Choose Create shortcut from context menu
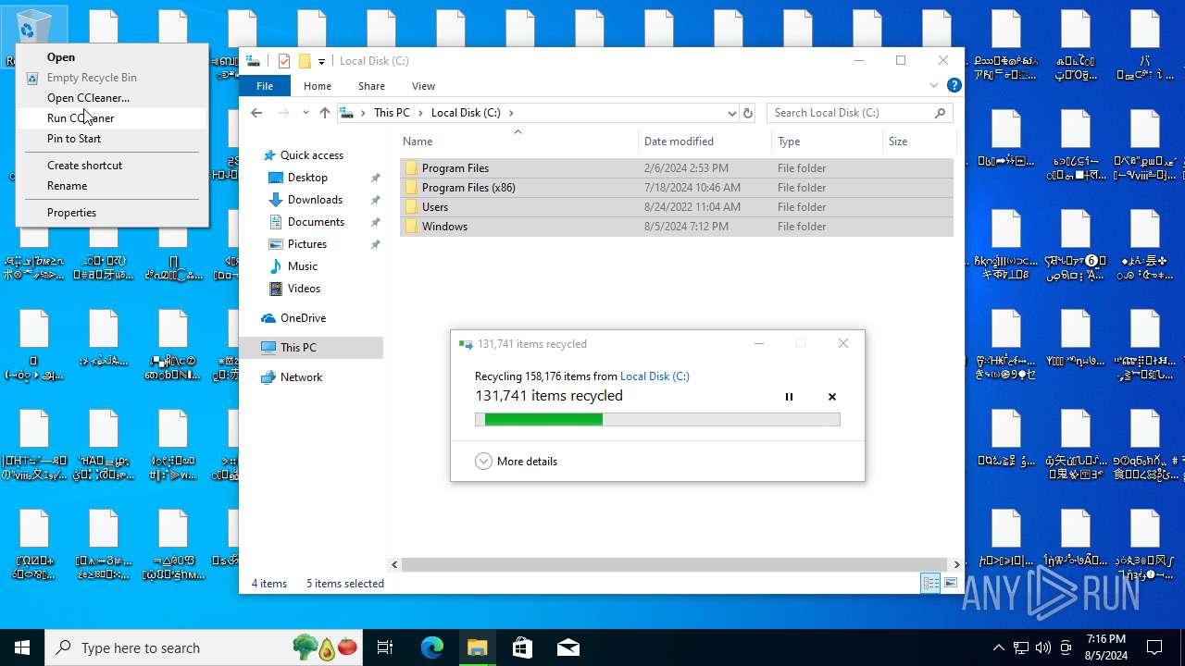 click(x=111, y=166)
